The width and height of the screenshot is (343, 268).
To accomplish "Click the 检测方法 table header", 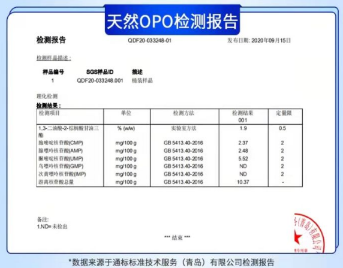I will pos(183,113).
